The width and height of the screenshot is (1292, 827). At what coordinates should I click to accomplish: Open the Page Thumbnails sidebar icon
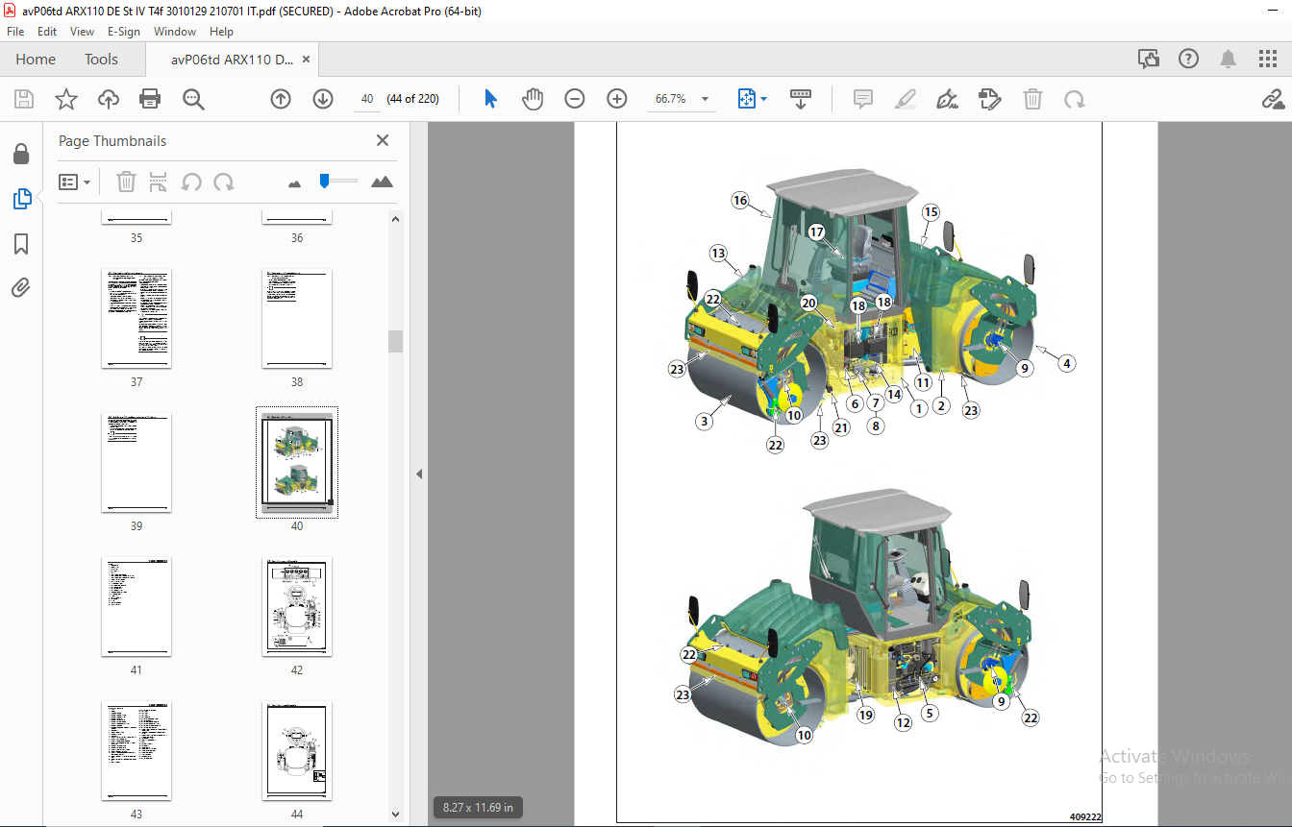pyautogui.click(x=22, y=199)
